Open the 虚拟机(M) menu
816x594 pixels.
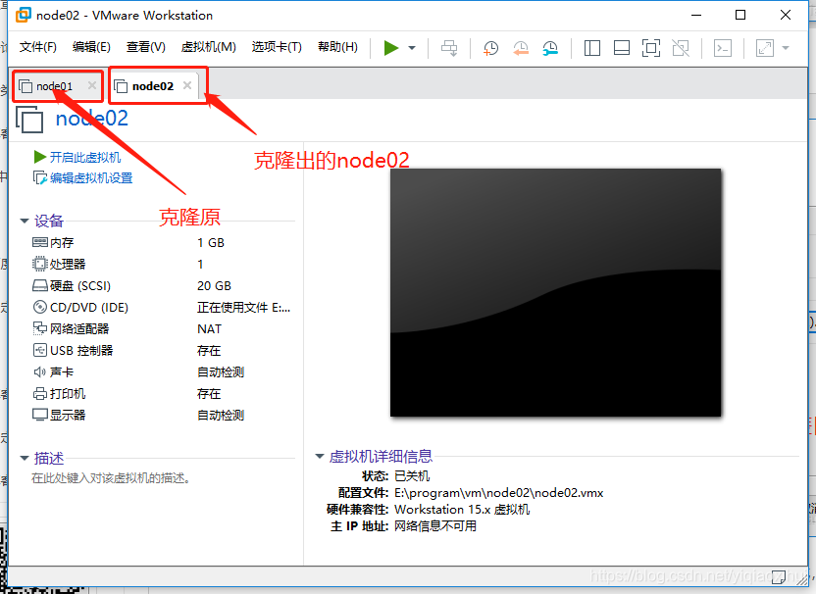[x=208, y=47]
